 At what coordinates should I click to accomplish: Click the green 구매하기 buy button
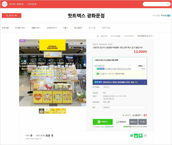[x=103, y=122]
